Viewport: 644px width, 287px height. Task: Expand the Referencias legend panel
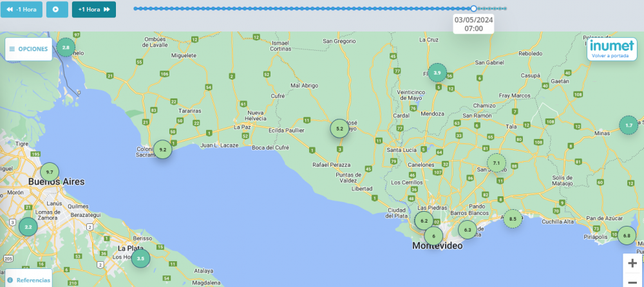point(28,280)
